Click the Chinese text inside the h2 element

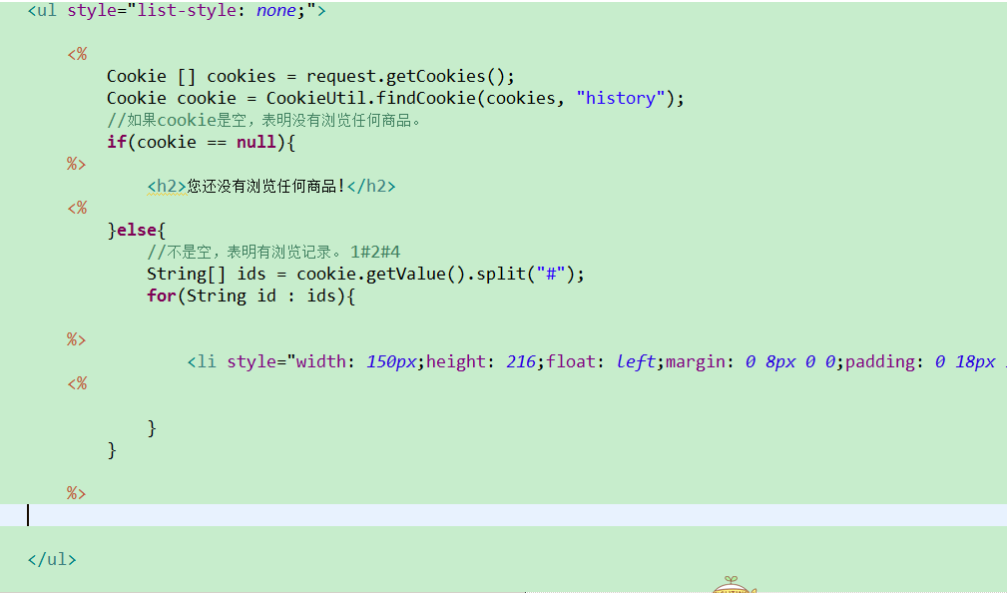pyautogui.click(x=265, y=186)
